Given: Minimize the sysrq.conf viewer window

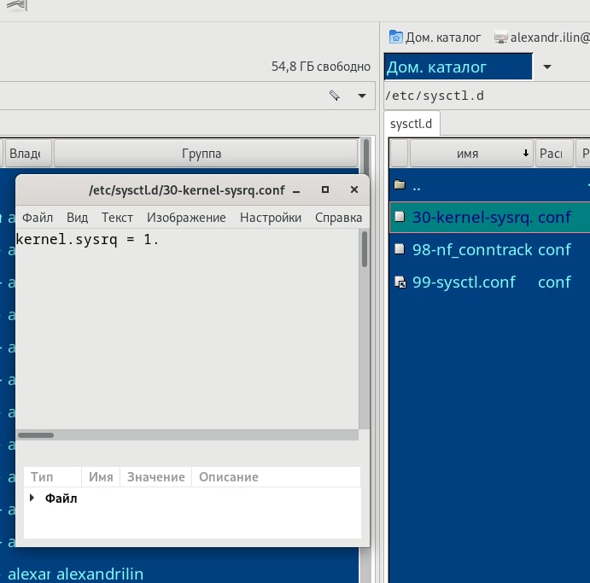Looking at the screenshot, I should click(296, 190).
